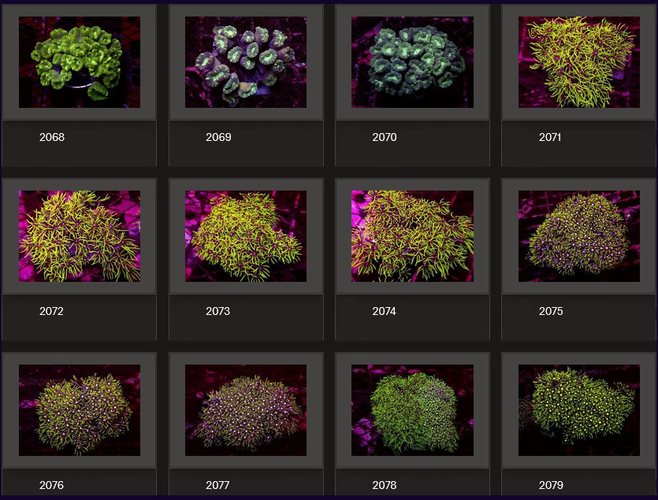This screenshot has height=500, width=658.
Task: Click the label text 2072
Action: pyautogui.click(x=52, y=311)
